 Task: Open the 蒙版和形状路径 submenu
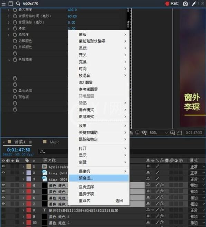[99, 41]
